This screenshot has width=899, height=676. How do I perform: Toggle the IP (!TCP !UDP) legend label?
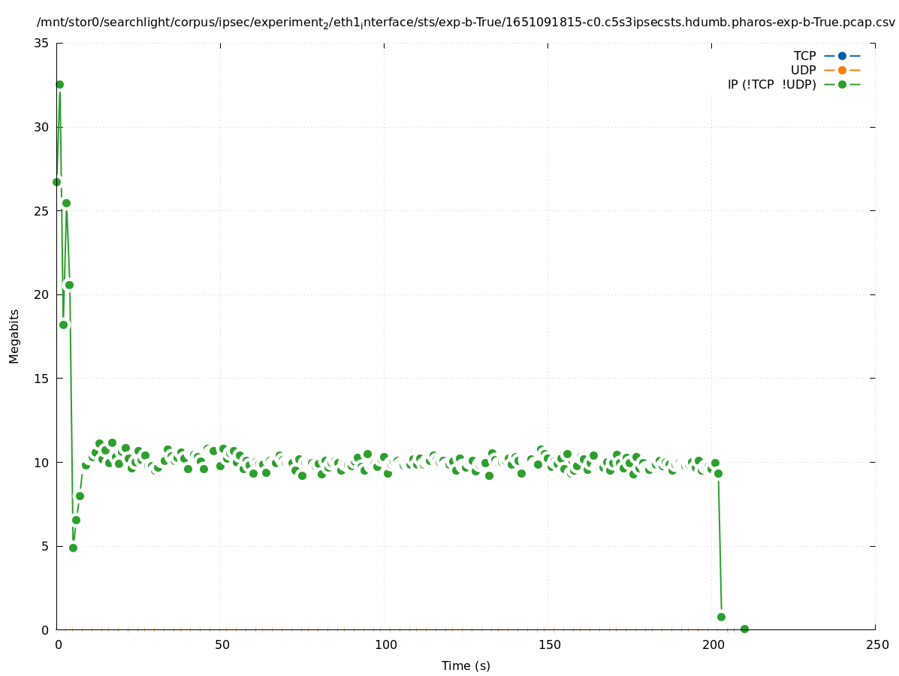(x=771, y=84)
